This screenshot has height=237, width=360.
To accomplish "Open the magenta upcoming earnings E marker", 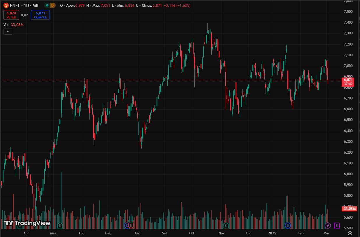I will (x=337, y=225).
